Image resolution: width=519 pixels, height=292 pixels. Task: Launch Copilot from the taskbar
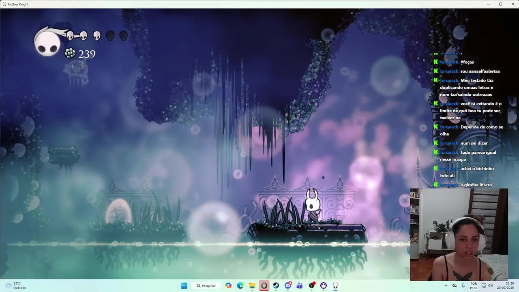click(x=229, y=286)
